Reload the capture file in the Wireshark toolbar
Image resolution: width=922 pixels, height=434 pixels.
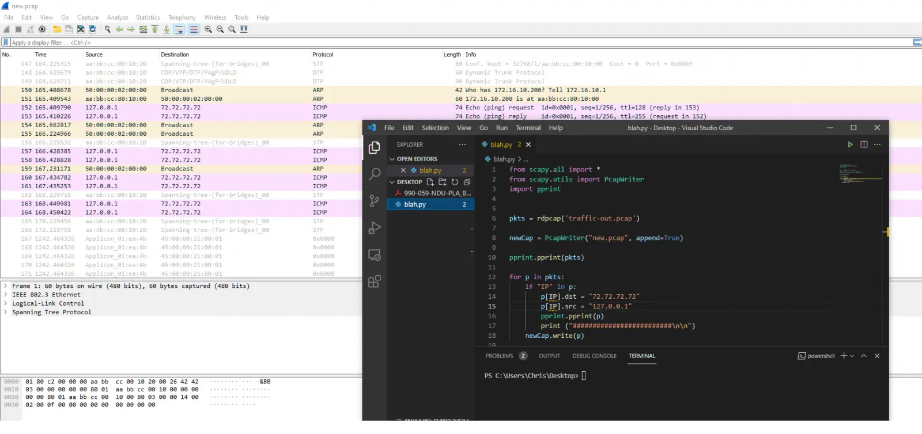coord(92,29)
